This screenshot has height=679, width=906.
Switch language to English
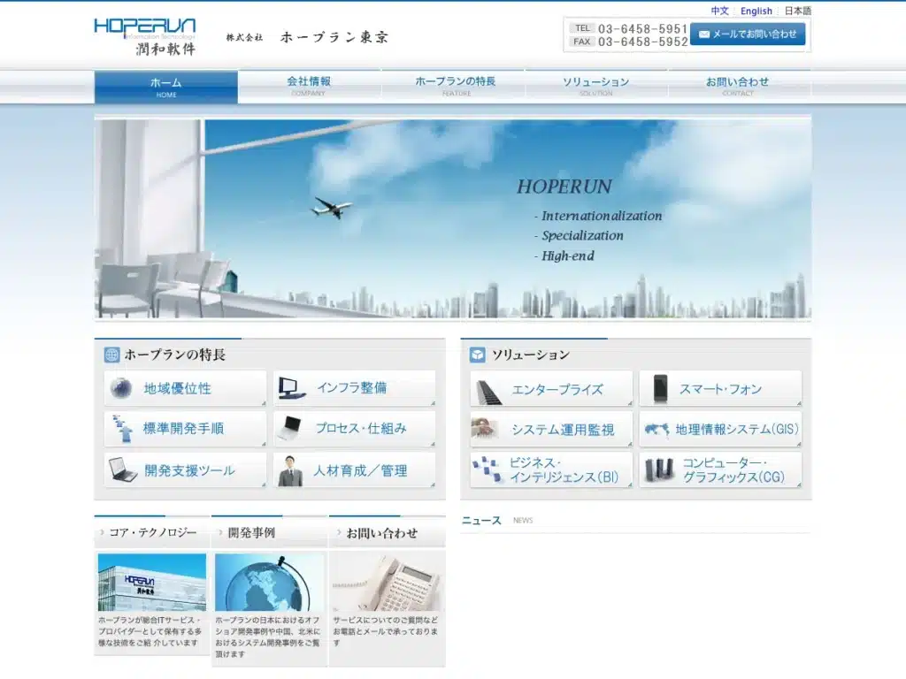756,11
